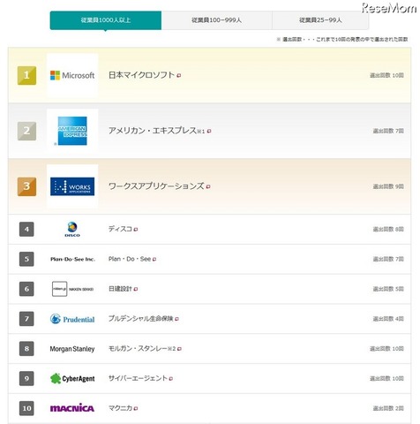The width and height of the screenshot is (420, 424).
Task: Click the Prudential logo
Action: 72,319
